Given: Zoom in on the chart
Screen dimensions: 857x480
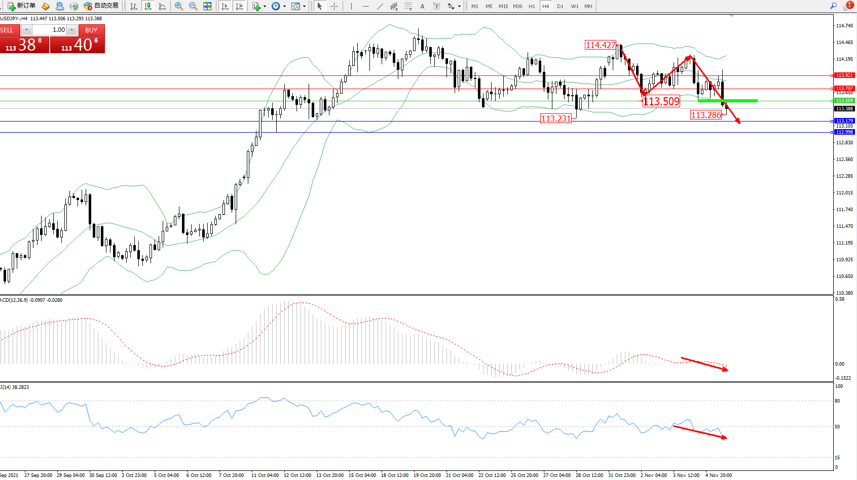Looking at the screenshot, I should [x=179, y=6].
